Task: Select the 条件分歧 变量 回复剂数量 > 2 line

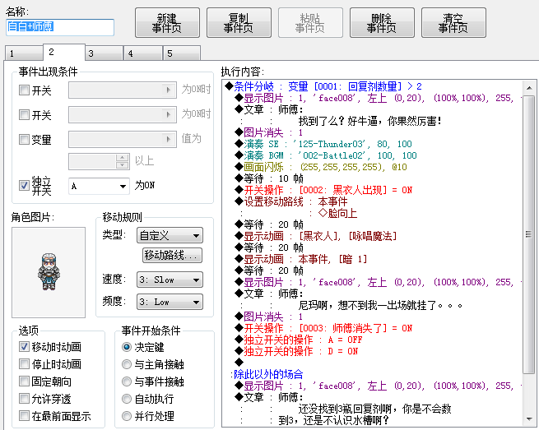Action: point(323,86)
